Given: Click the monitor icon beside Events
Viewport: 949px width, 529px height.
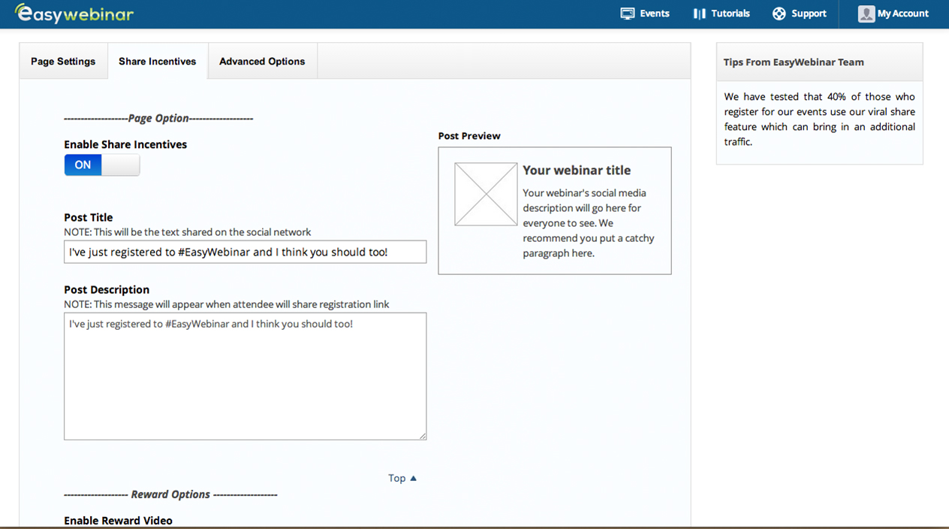Looking at the screenshot, I should (x=627, y=14).
